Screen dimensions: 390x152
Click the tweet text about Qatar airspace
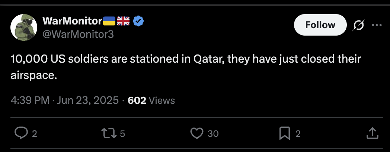(x=186, y=67)
